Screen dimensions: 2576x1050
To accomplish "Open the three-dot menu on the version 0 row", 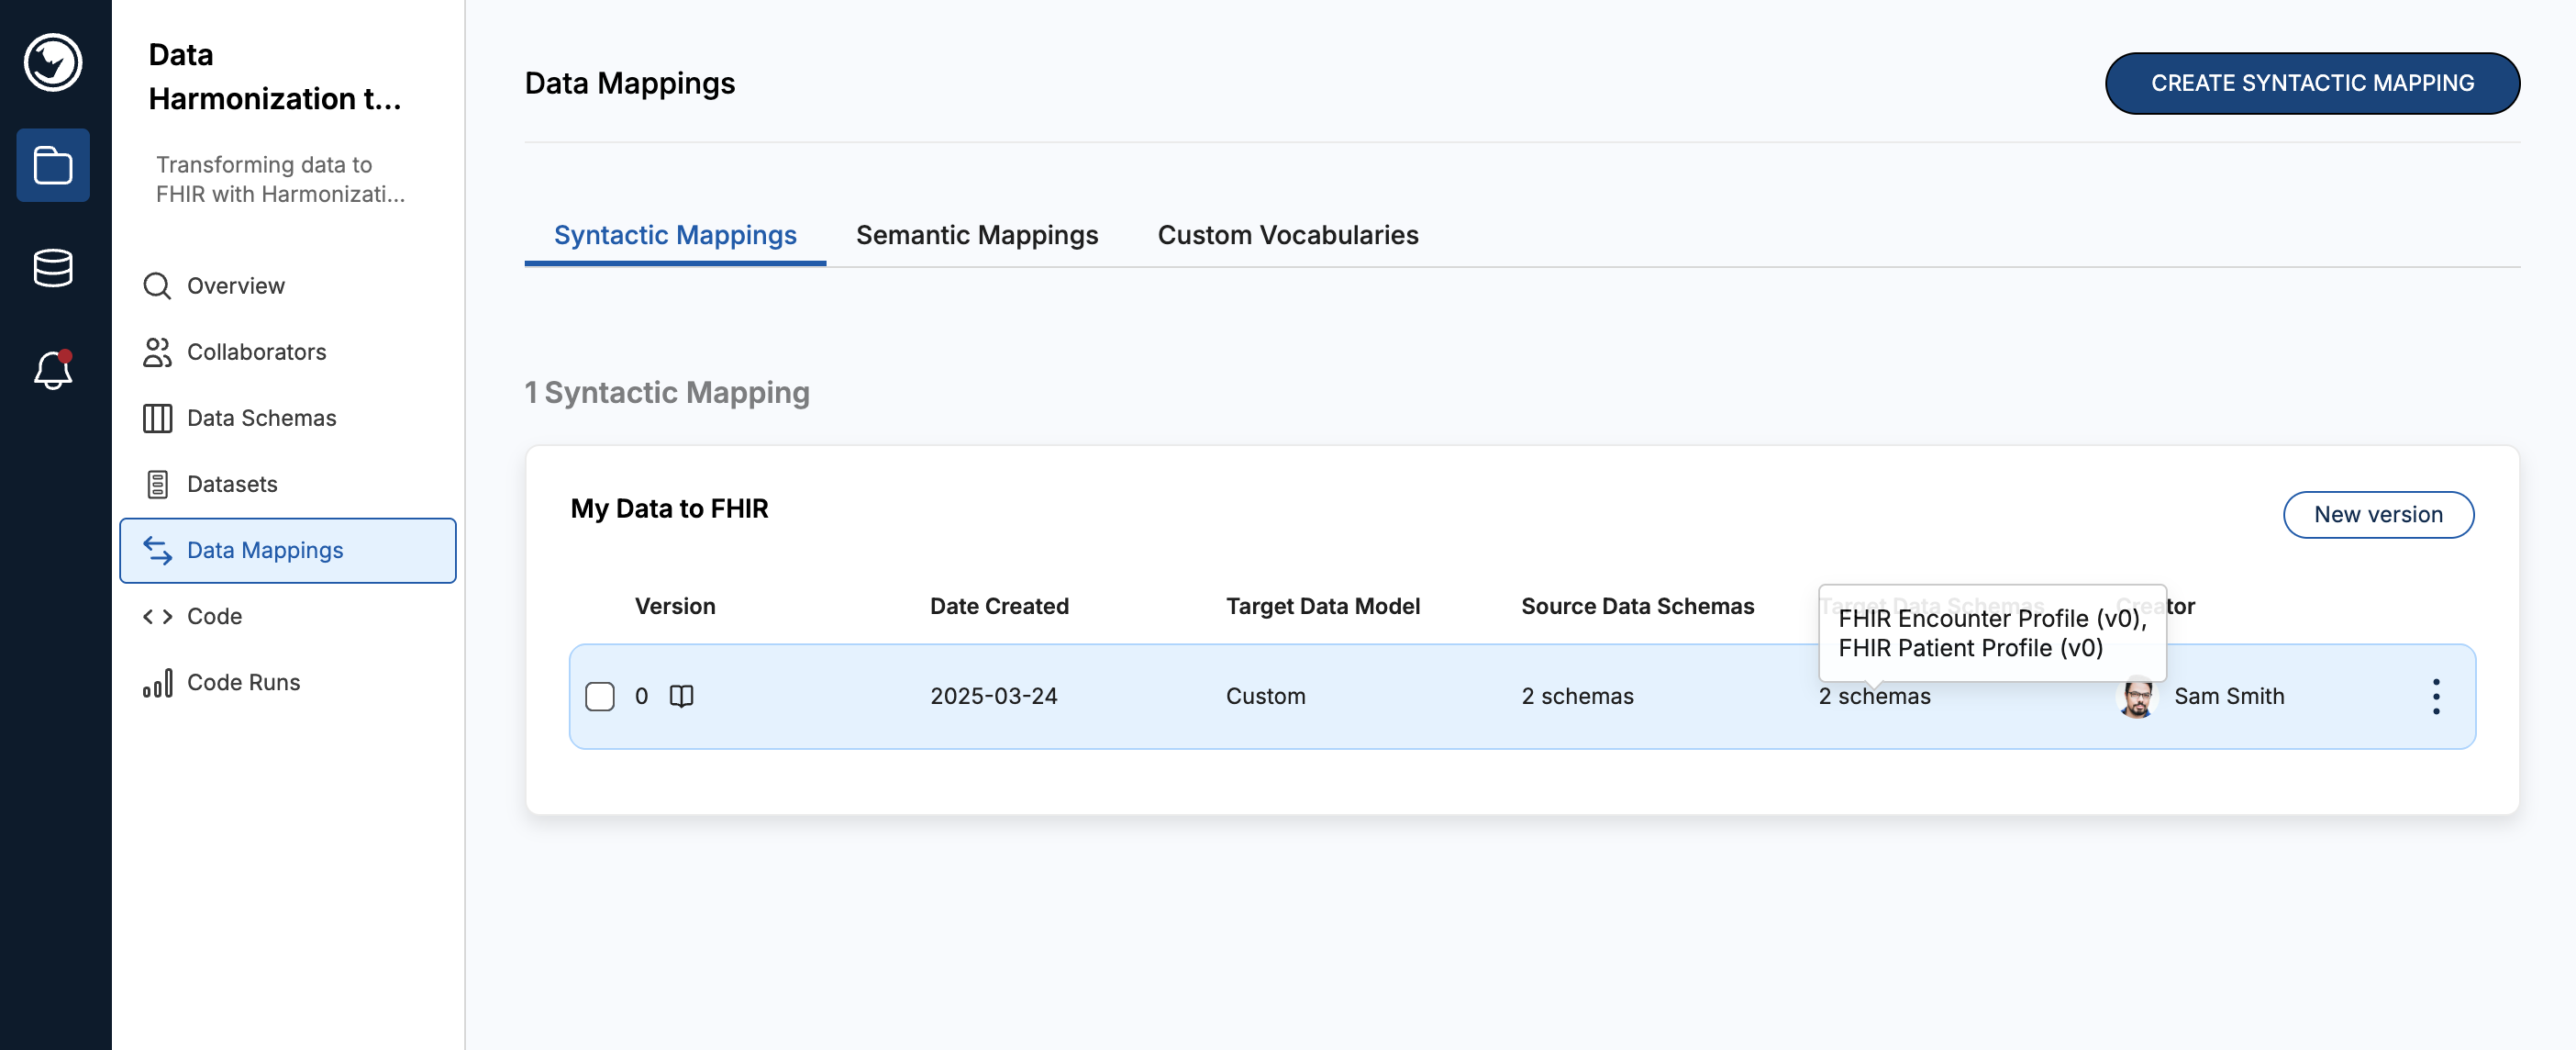I will 2436,697.
